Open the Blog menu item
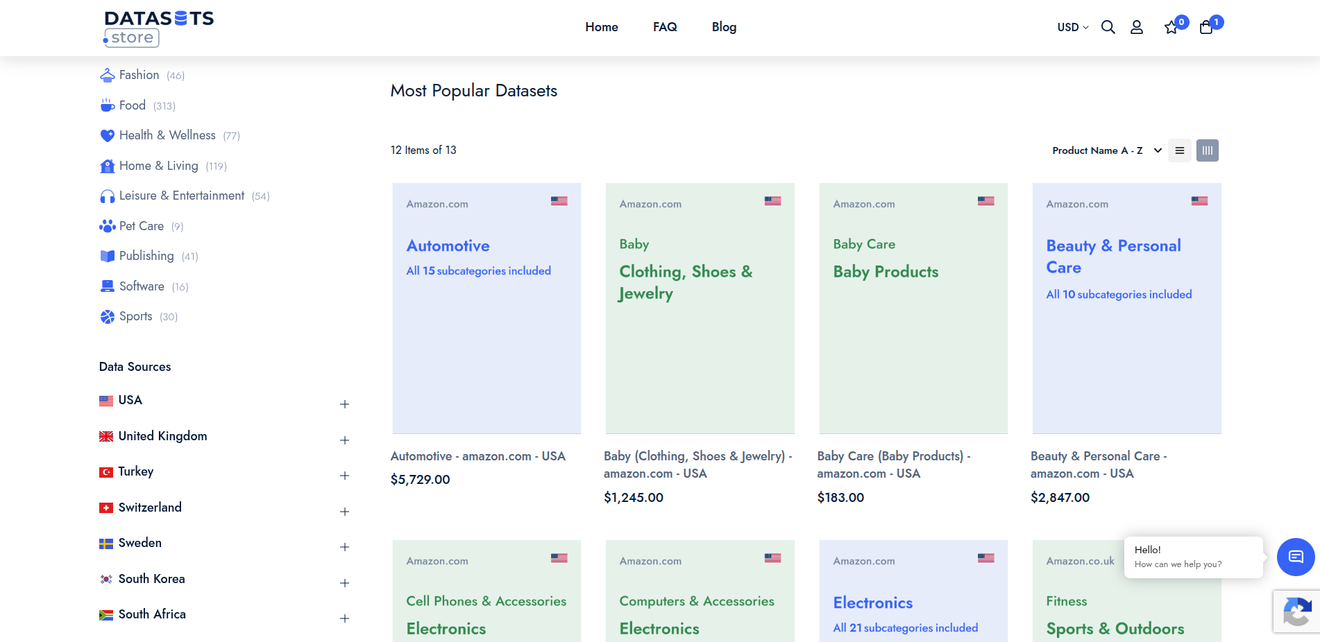 click(724, 27)
